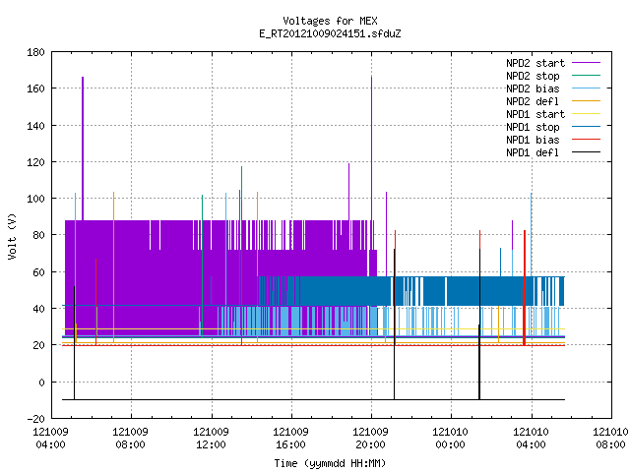The height and width of the screenshot is (472, 630).
Task: Click the yellow NPD1 start legend line
Action: point(586,114)
